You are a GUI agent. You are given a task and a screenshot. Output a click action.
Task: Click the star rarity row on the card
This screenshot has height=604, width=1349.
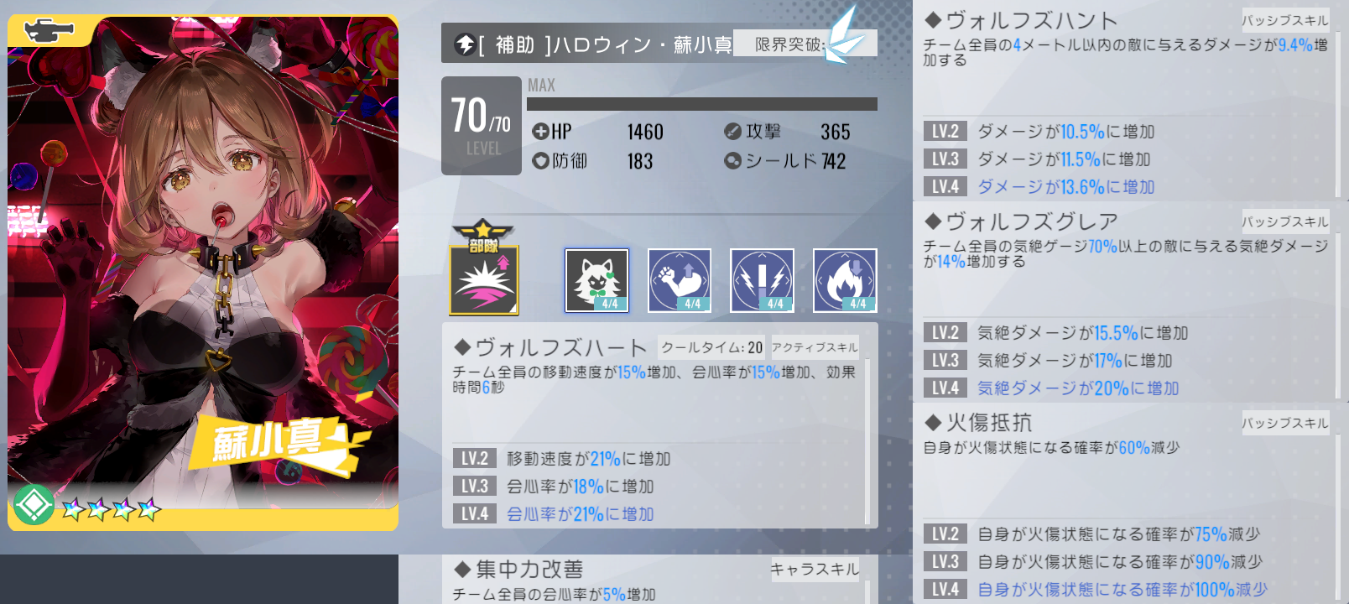pyautogui.click(x=111, y=508)
